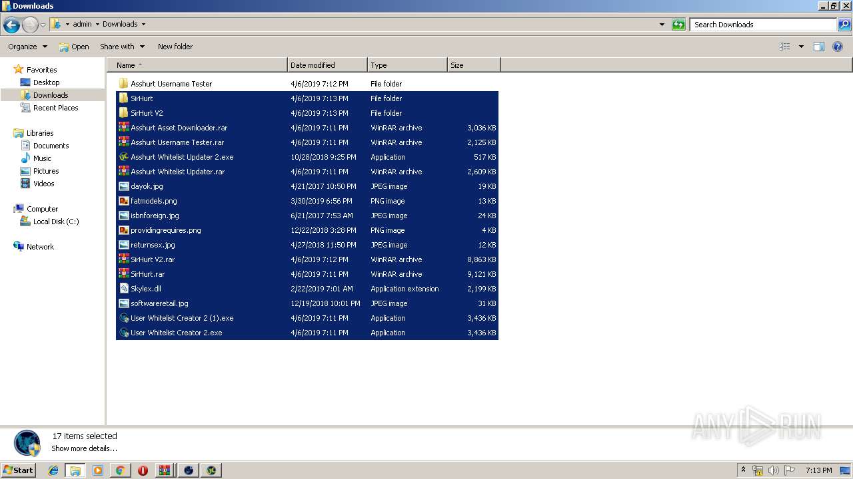Select SirHurt V2.rar file name
This screenshot has width=853, height=479.
(153, 259)
